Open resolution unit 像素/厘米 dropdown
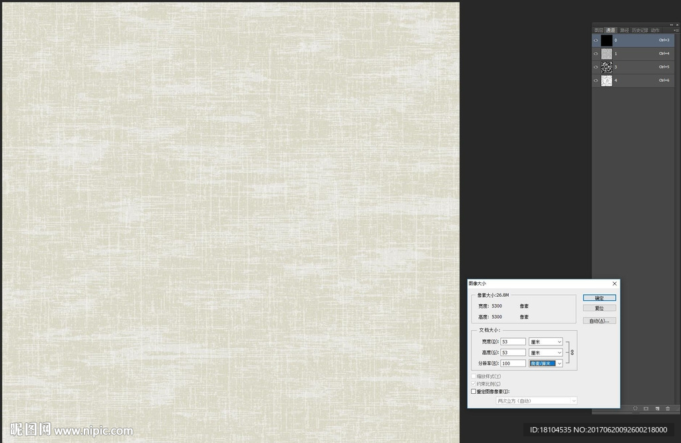The width and height of the screenshot is (681, 443). (546, 363)
